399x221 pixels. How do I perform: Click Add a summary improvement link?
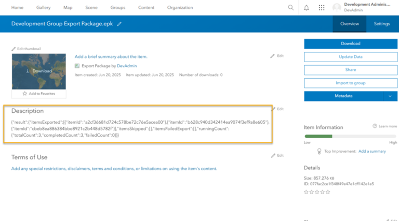click(x=372, y=151)
